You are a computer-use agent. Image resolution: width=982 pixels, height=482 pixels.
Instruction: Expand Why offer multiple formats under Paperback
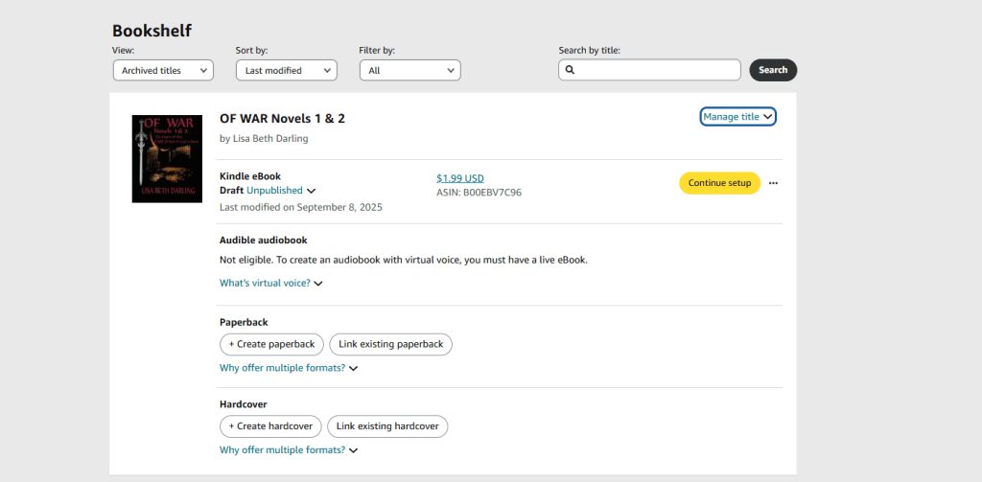point(288,368)
